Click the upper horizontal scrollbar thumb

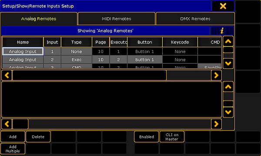(x=89, y=75)
